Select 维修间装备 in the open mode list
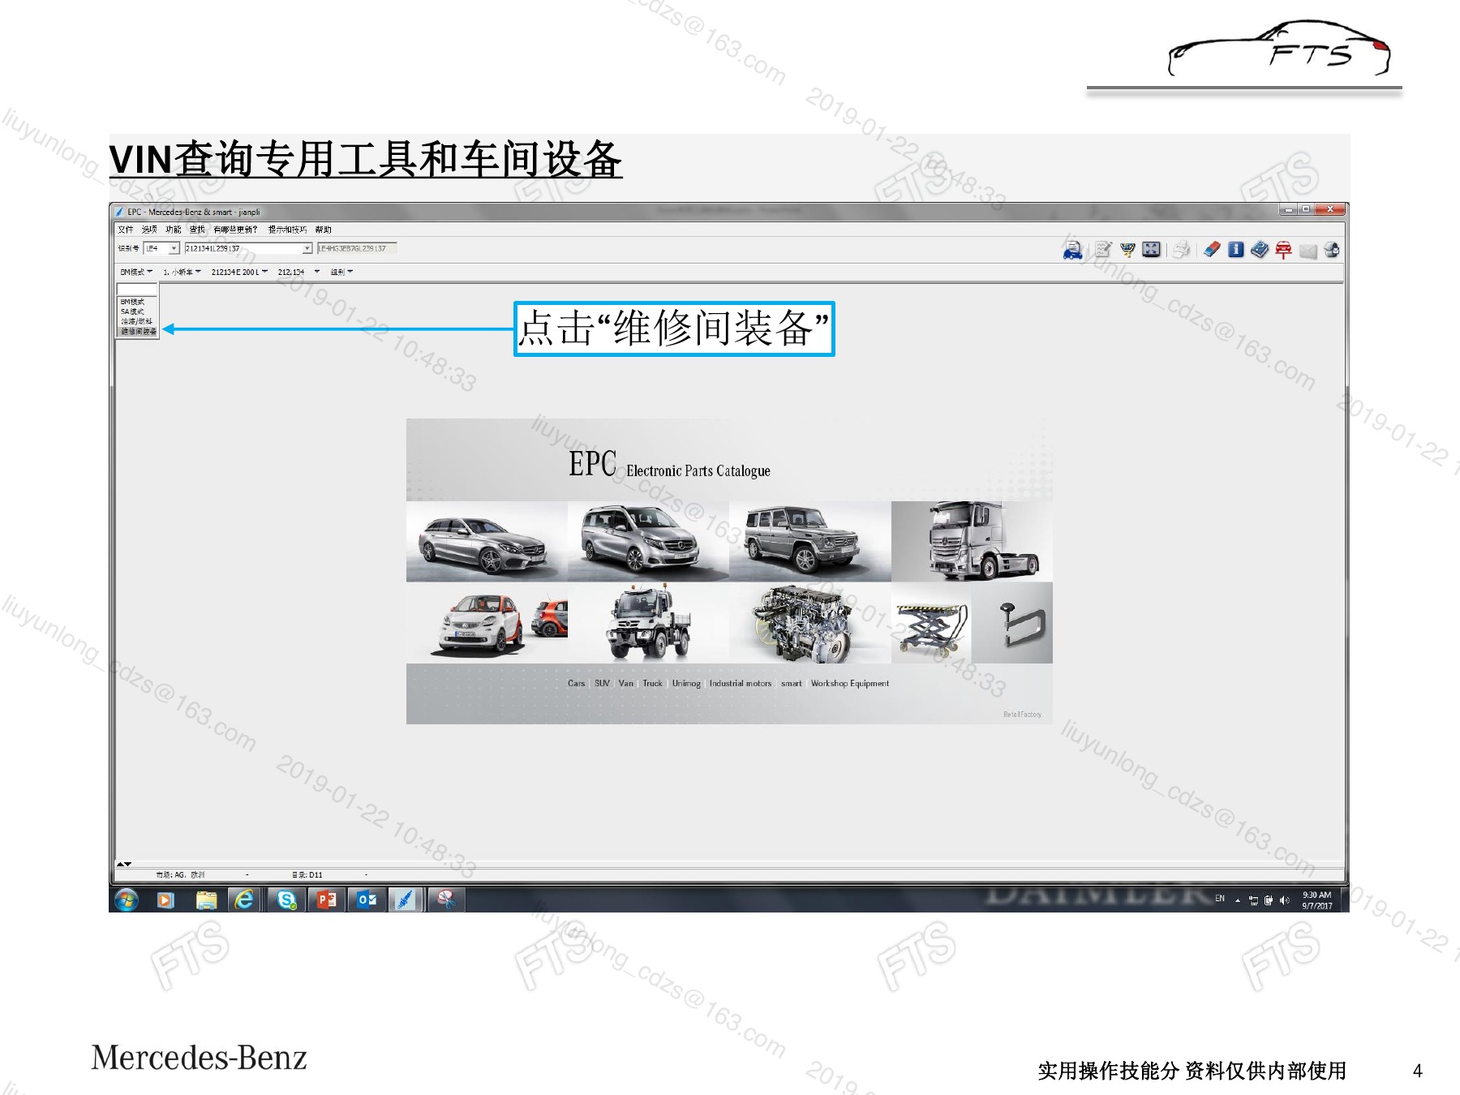Image resolution: width=1460 pixels, height=1095 pixels. coord(138,331)
